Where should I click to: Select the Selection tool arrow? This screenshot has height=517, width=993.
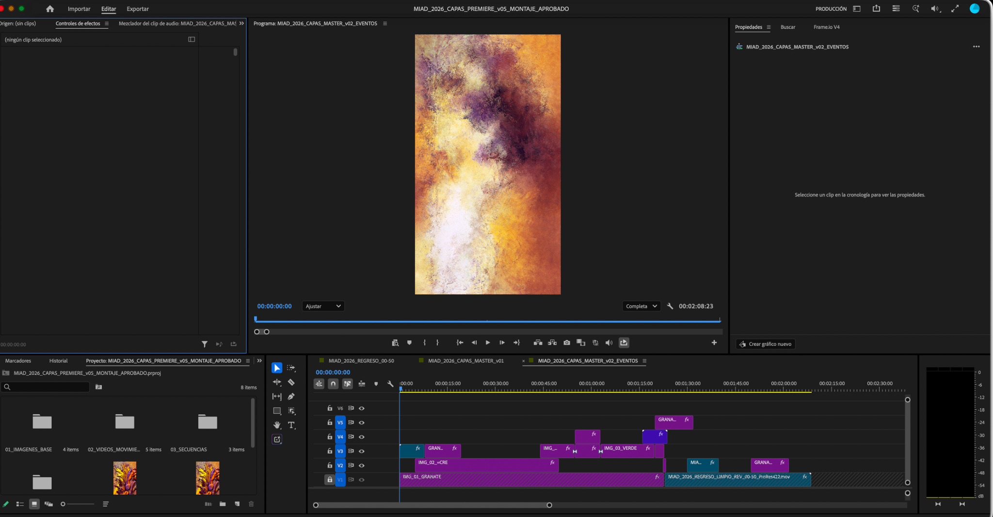(x=277, y=368)
